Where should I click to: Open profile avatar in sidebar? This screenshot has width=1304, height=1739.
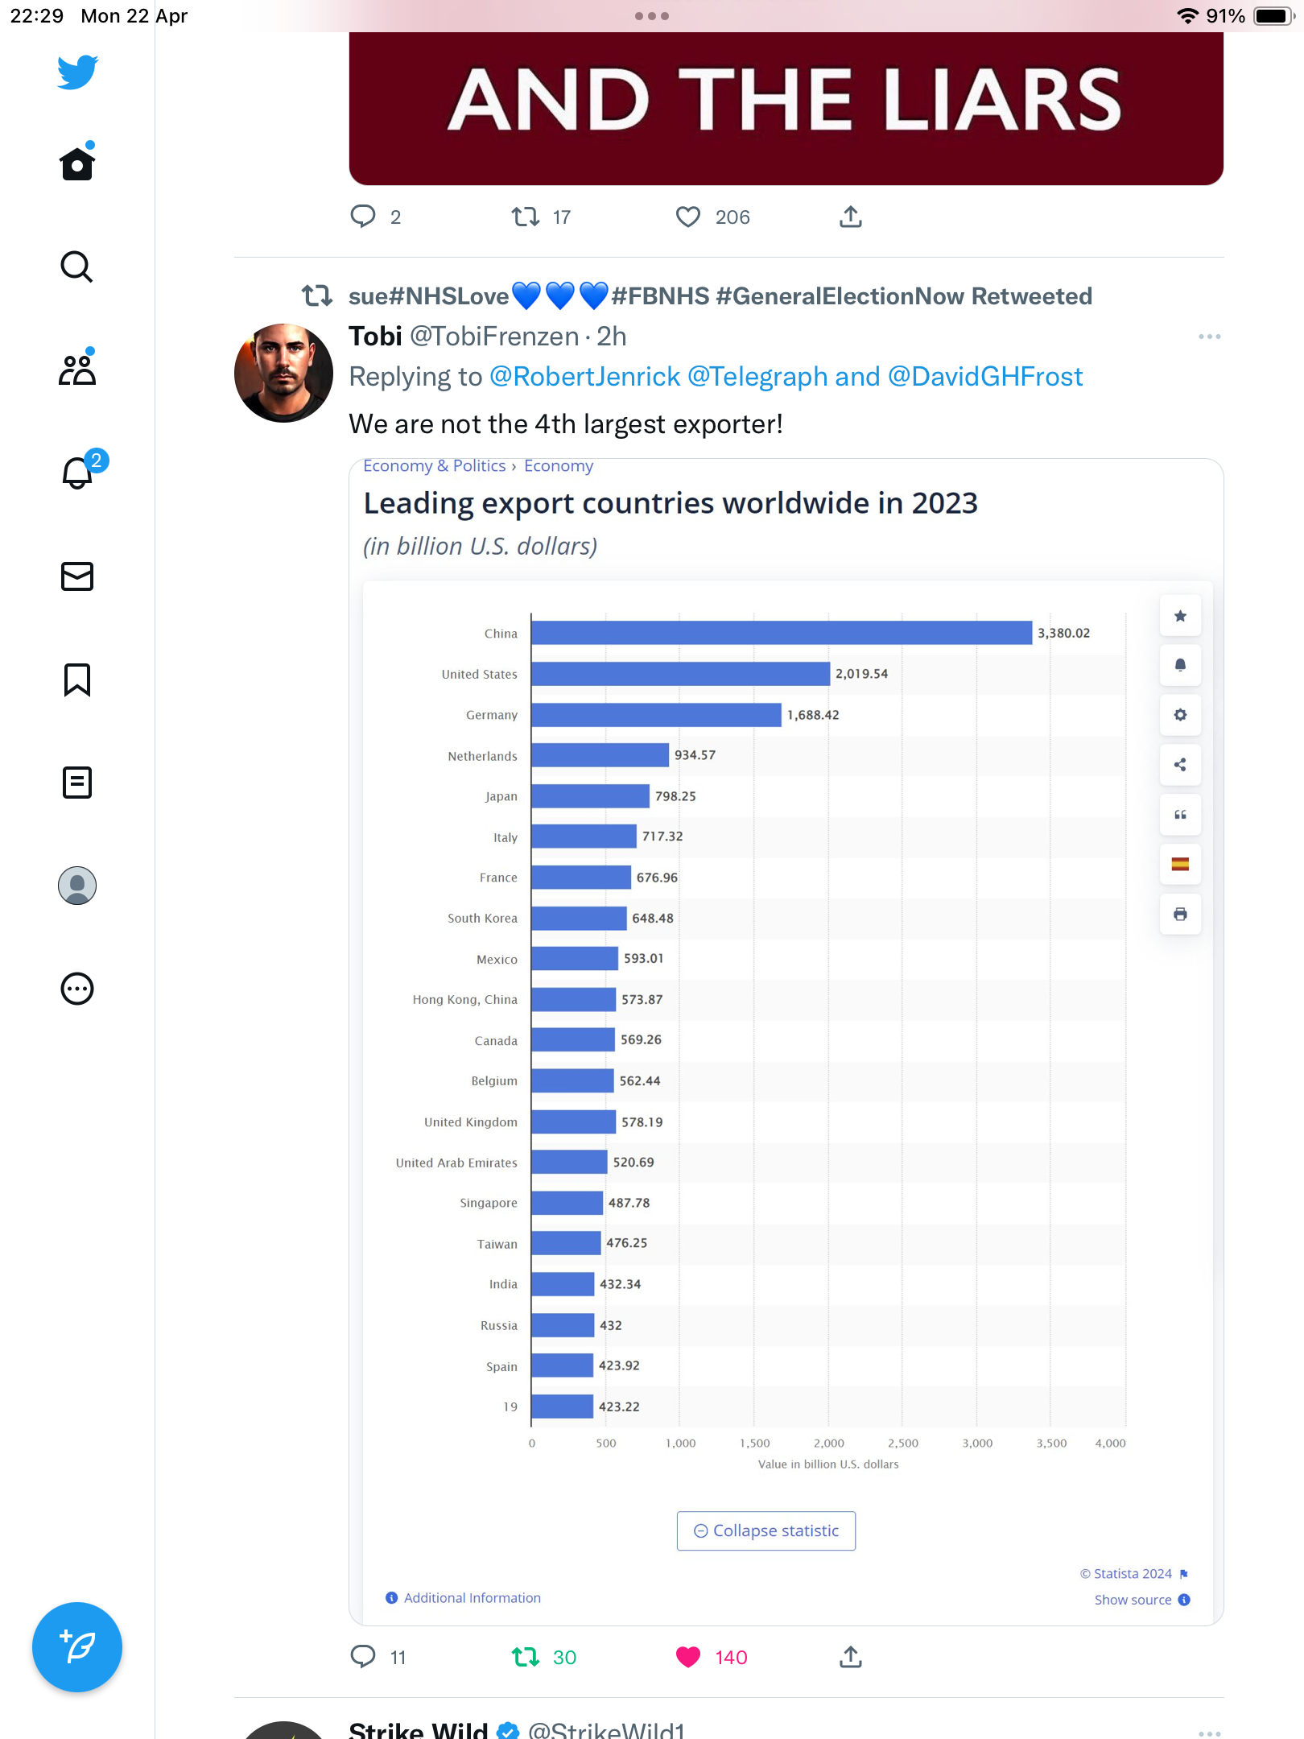77,886
